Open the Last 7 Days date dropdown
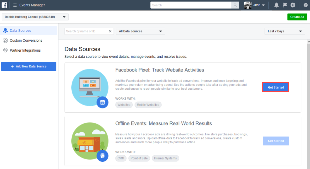Image resolution: width=310 pixels, height=169 pixels. pyautogui.click(x=285, y=31)
